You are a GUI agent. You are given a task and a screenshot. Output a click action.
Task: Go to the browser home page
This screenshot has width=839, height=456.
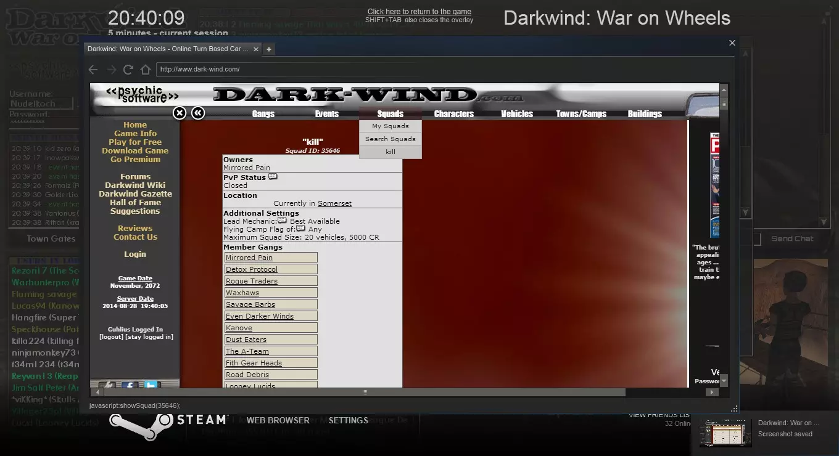pos(146,70)
